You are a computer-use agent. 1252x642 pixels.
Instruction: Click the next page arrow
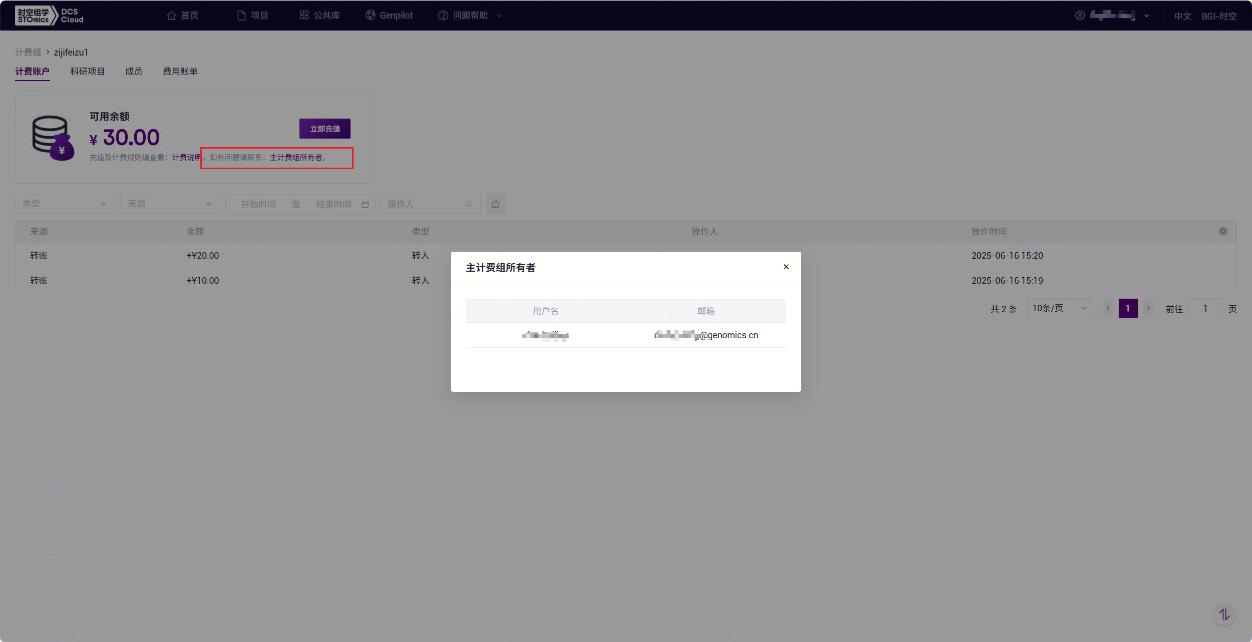pos(1148,308)
